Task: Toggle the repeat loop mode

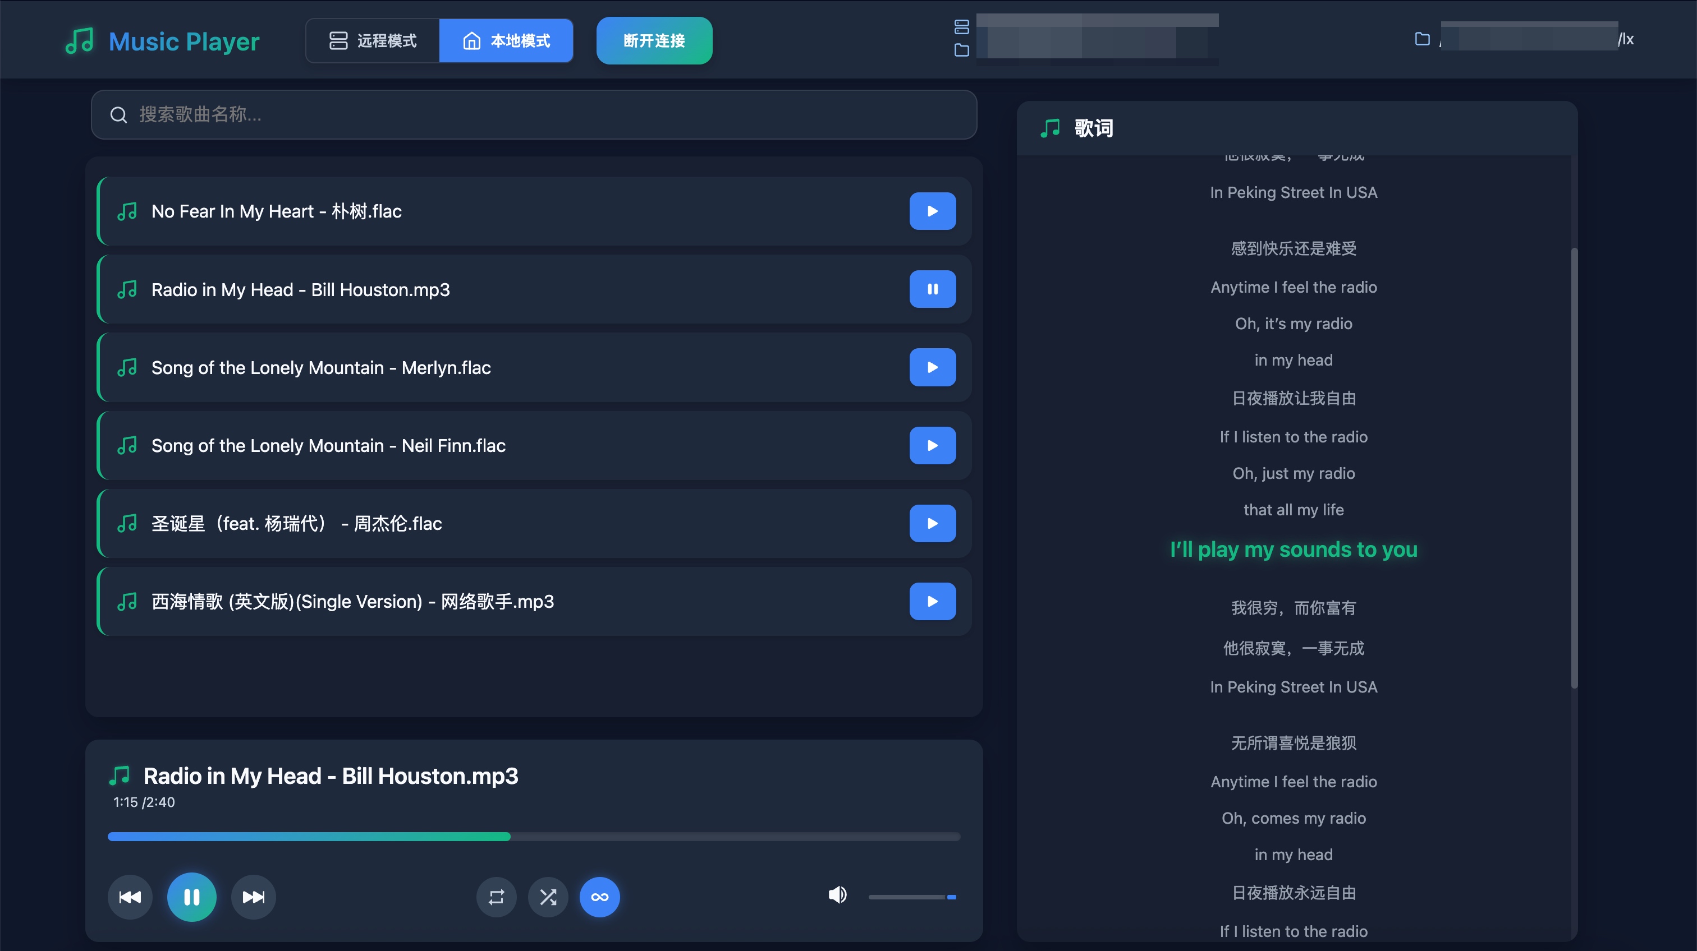Action: pyautogui.click(x=496, y=897)
